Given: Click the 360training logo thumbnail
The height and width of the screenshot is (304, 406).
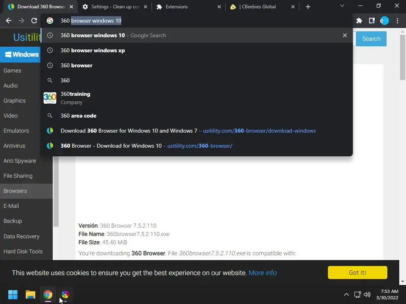Looking at the screenshot, I should click(50, 98).
